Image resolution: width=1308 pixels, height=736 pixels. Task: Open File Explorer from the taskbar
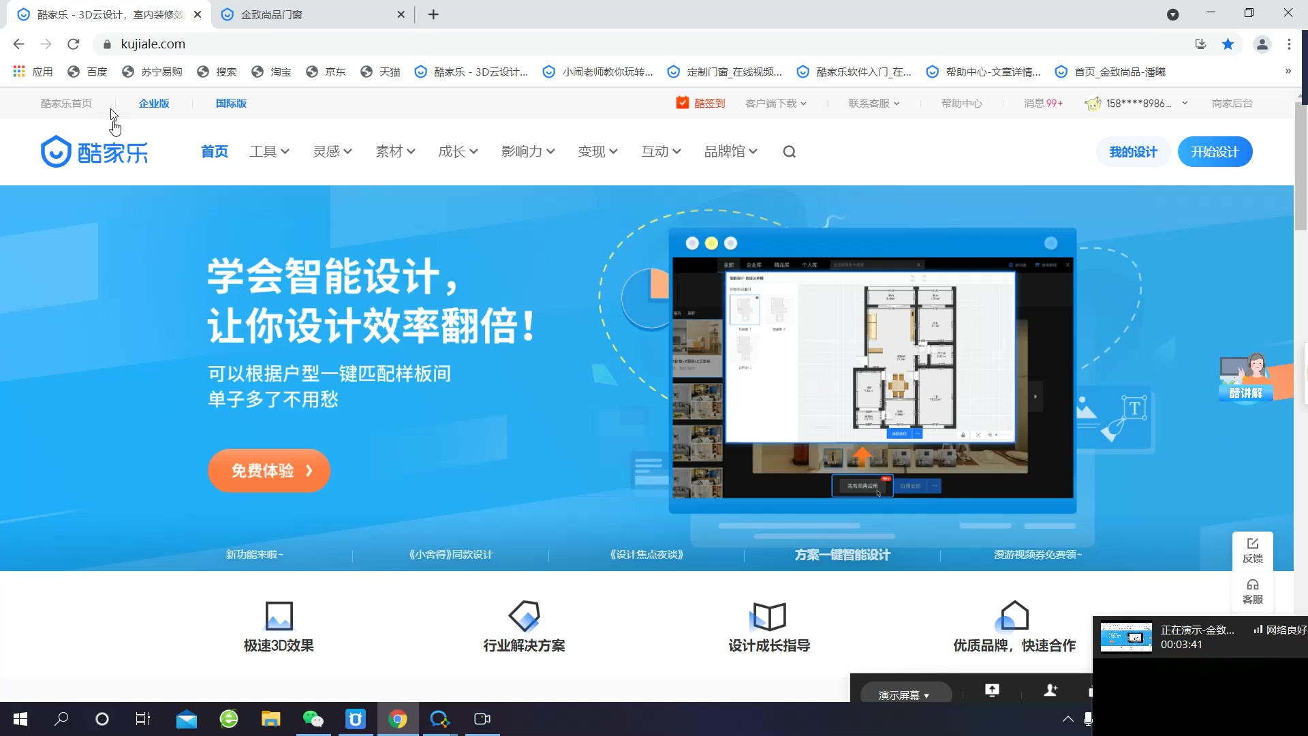pyautogui.click(x=271, y=719)
